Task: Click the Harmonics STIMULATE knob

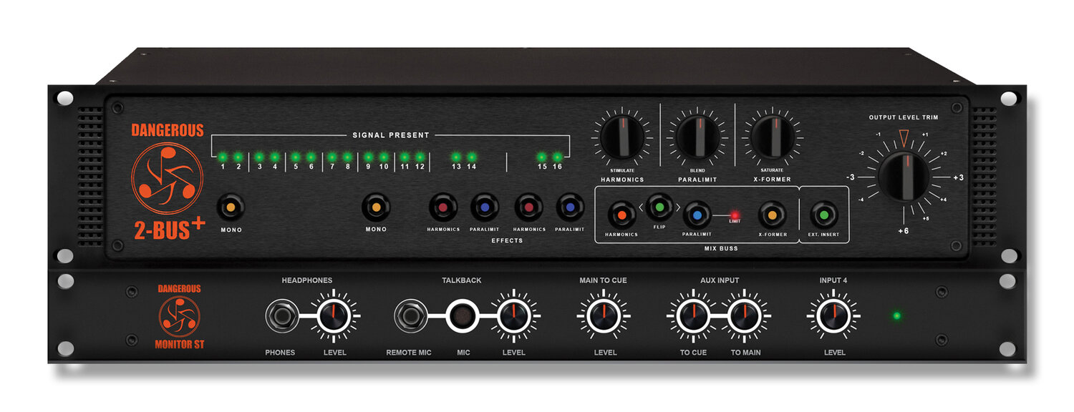Action: pos(621,136)
